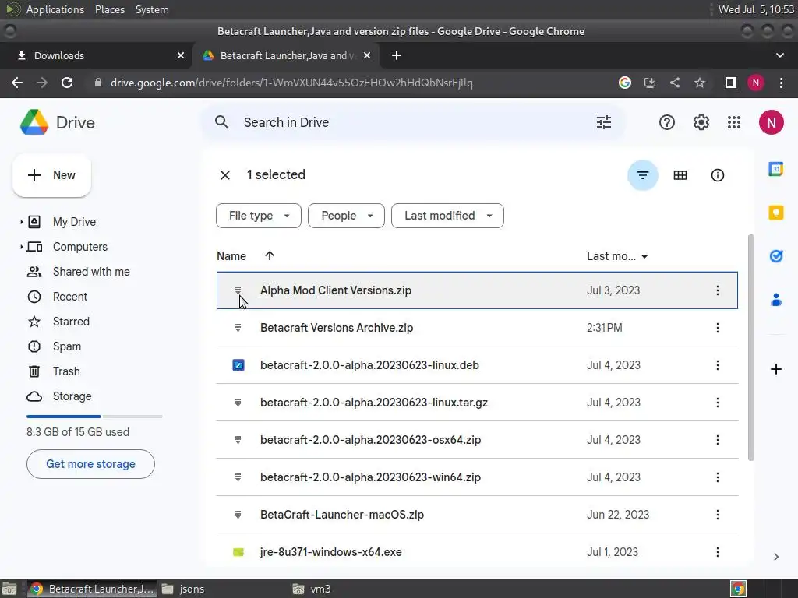Click Get more storage button
Viewport: 798px width, 598px height.
[90, 464]
